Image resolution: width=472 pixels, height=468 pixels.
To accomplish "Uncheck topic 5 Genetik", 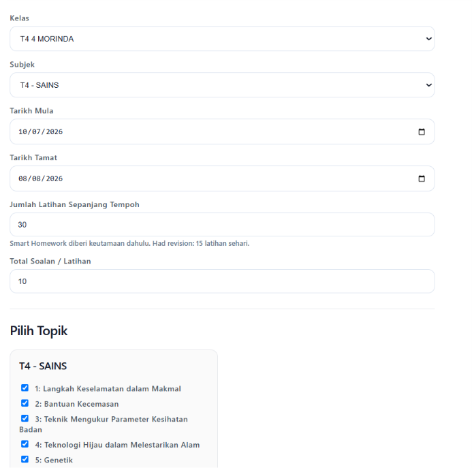I will pos(25,459).
